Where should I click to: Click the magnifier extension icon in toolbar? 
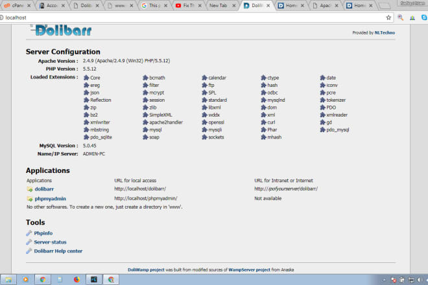click(x=400, y=17)
